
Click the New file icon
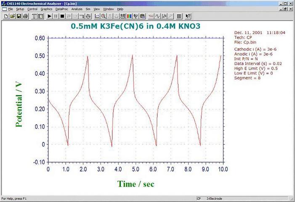point(6,16)
